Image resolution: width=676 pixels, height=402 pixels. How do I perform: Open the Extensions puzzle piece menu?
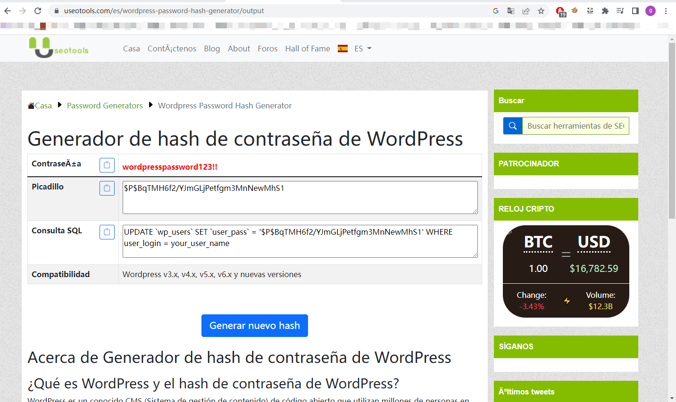[x=605, y=11]
